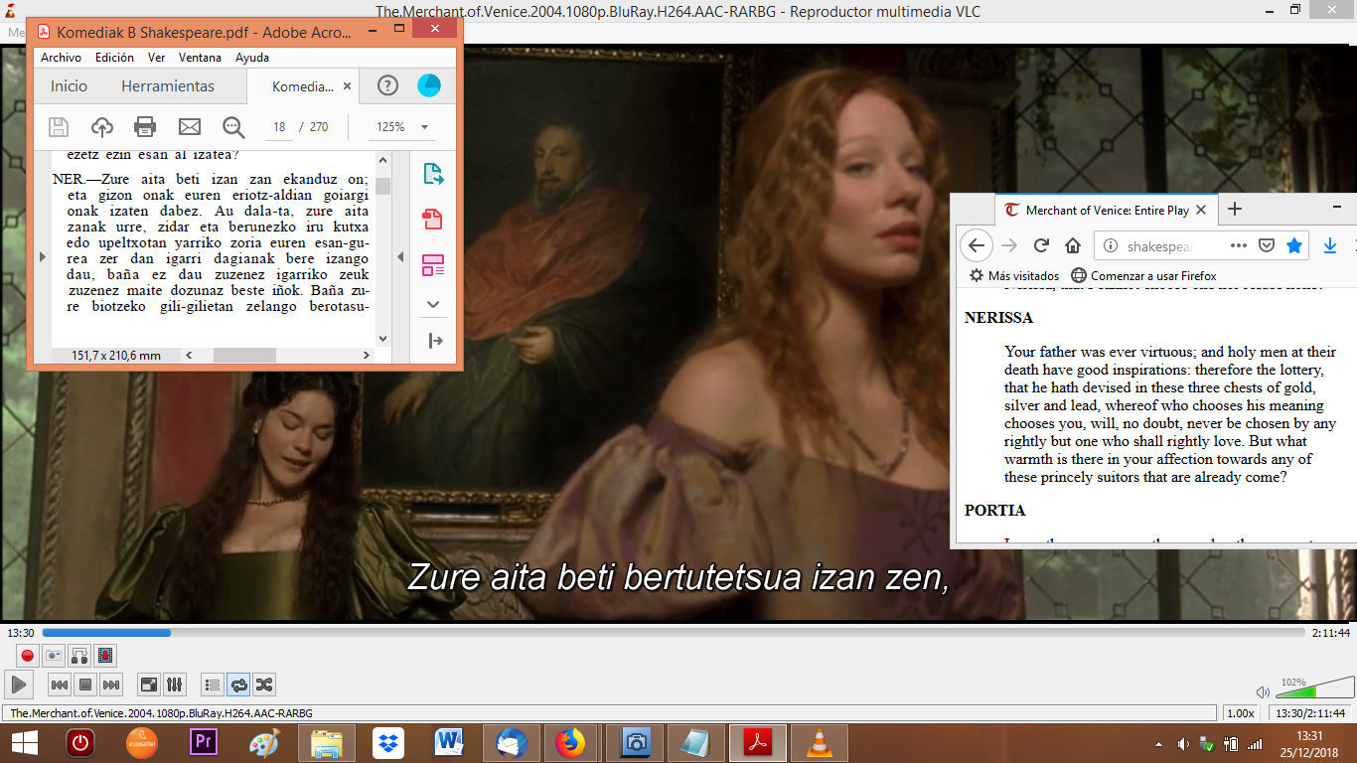The image size is (1357, 763).
Task: Open Windows Start menu
Action: (24, 742)
